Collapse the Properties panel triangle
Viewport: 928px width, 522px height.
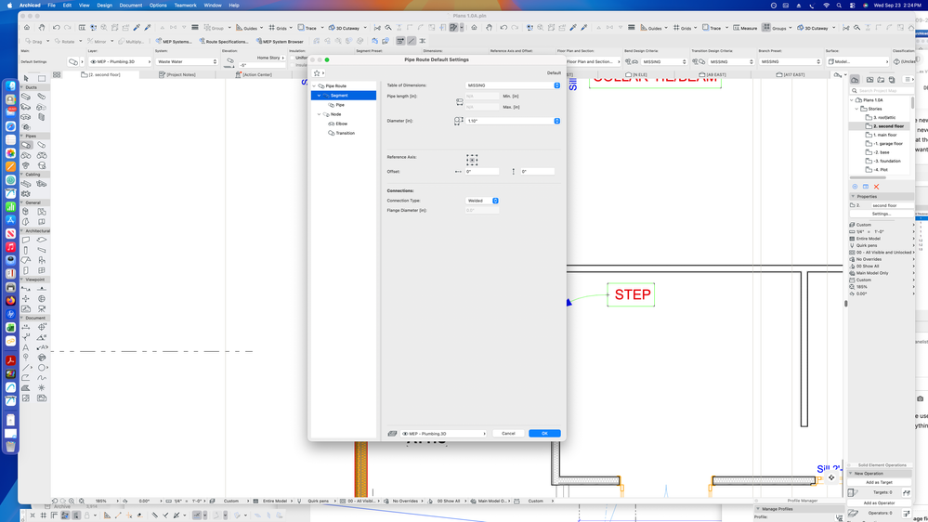853,197
